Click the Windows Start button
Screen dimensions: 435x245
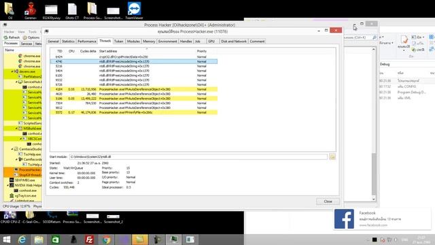pyautogui.click(x=6, y=240)
